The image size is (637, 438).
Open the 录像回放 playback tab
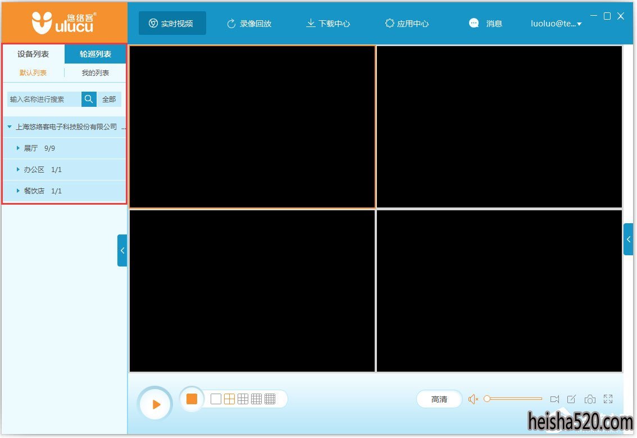point(249,24)
